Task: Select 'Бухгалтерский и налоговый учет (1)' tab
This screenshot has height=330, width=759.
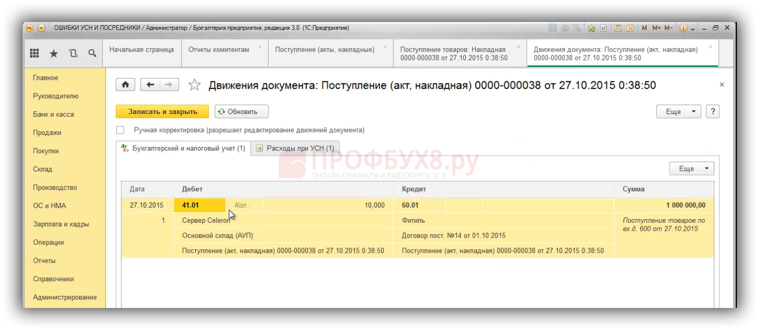Action: point(183,148)
